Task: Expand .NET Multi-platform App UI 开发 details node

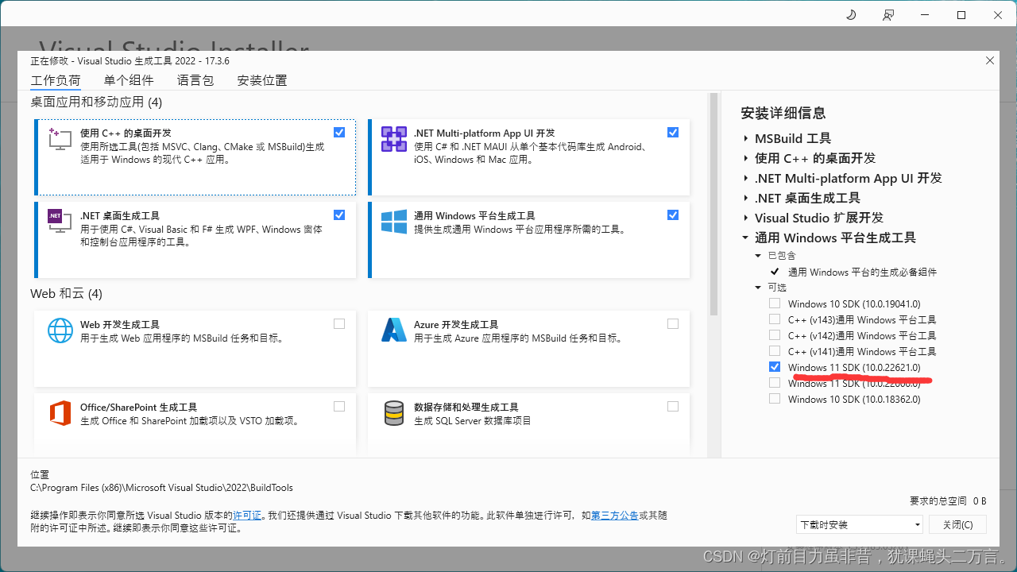Action: [x=746, y=178]
